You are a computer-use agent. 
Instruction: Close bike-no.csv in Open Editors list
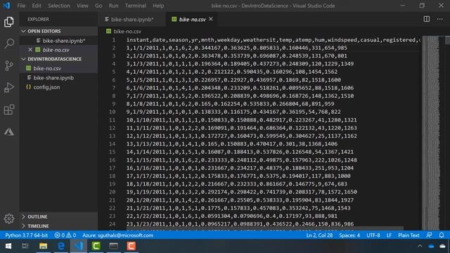[30, 50]
